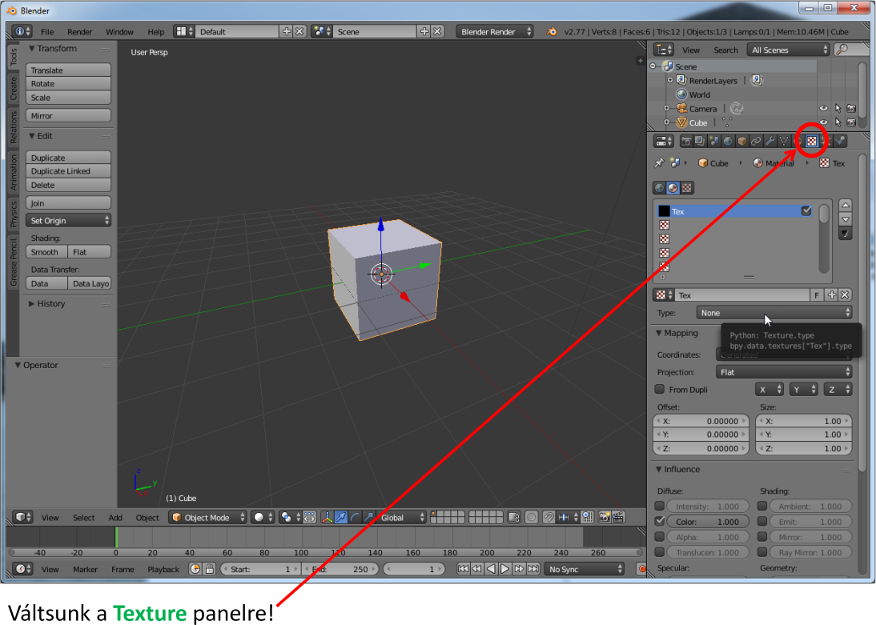This screenshot has height=625, width=876.
Task: Click the Smooth shading button
Action: pos(46,252)
